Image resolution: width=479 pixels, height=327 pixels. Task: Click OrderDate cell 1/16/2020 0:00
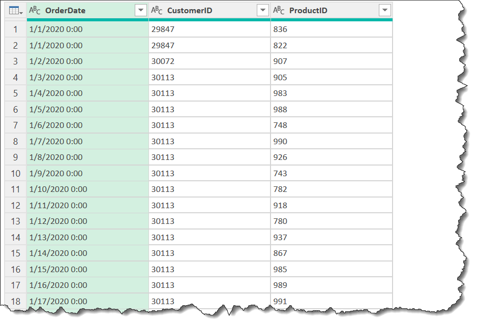pos(87,285)
